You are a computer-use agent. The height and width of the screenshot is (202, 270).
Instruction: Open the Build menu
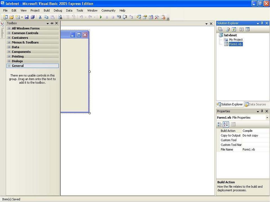tap(46, 10)
